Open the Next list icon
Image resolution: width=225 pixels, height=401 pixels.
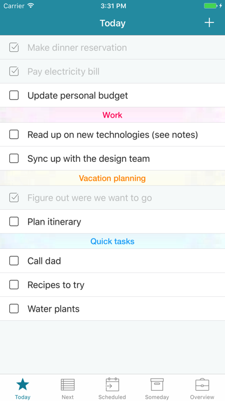[x=68, y=385]
